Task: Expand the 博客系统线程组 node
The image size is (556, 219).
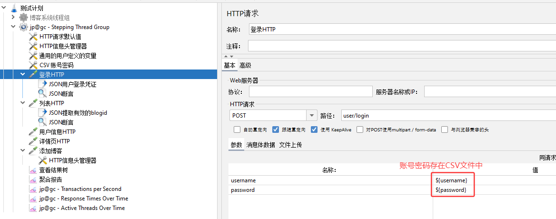Action: [x=13, y=17]
